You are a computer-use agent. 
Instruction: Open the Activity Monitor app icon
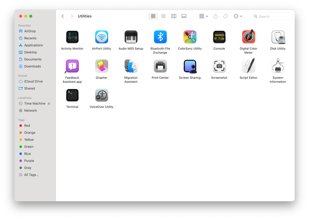coord(72,37)
